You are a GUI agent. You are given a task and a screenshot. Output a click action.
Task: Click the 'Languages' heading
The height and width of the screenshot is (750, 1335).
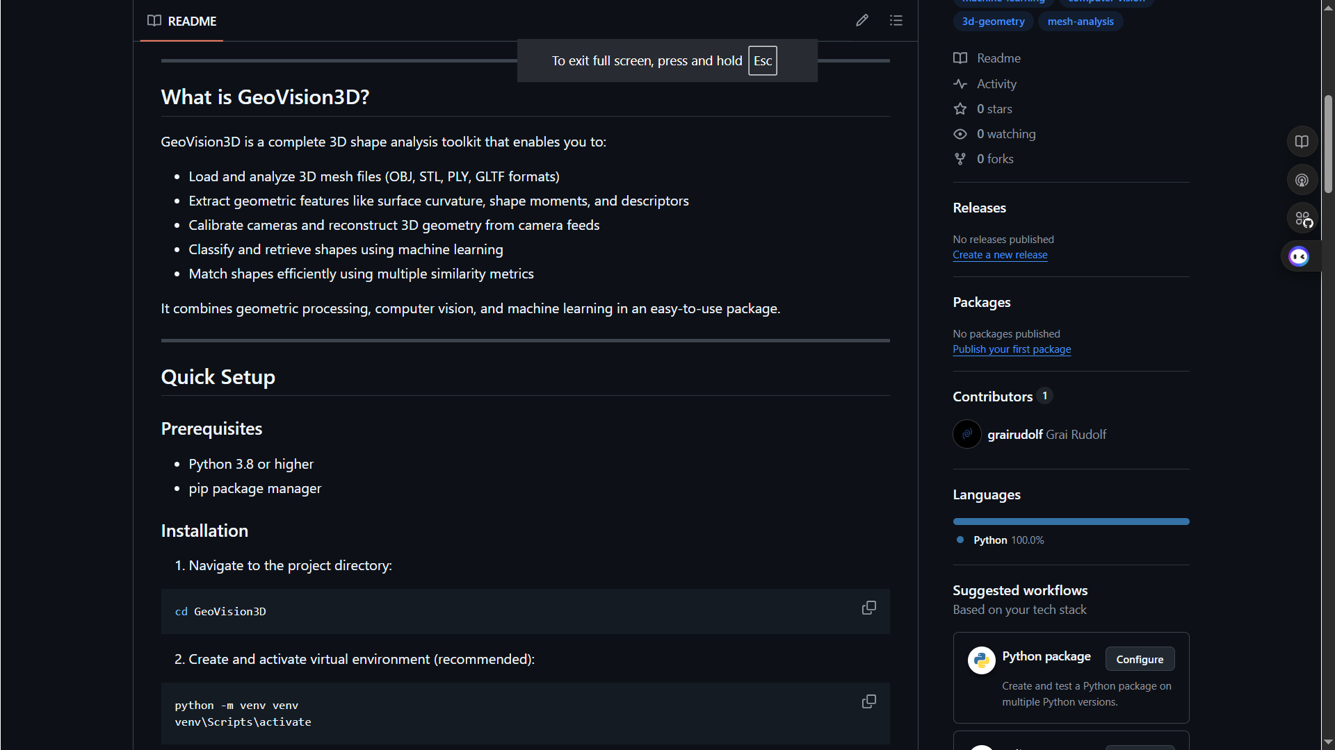click(987, 495)
